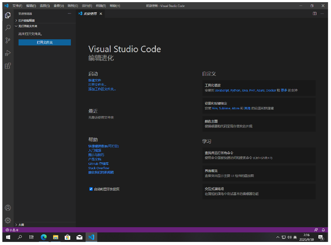This screenshot has width=331, height=245.
Task: Open the Accounts icon in activity bar
Action: click(8, 208)
